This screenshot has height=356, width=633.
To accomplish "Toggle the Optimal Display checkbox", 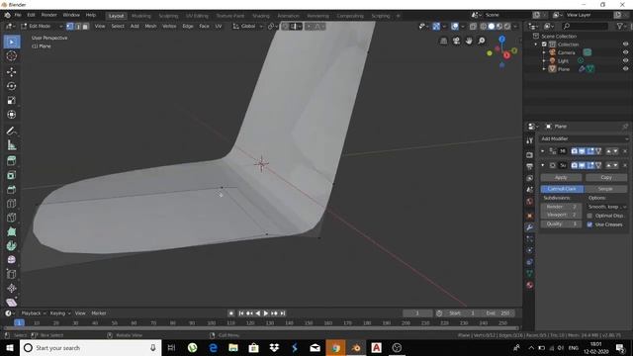I will pyautogui.click(x=589, y=216).
